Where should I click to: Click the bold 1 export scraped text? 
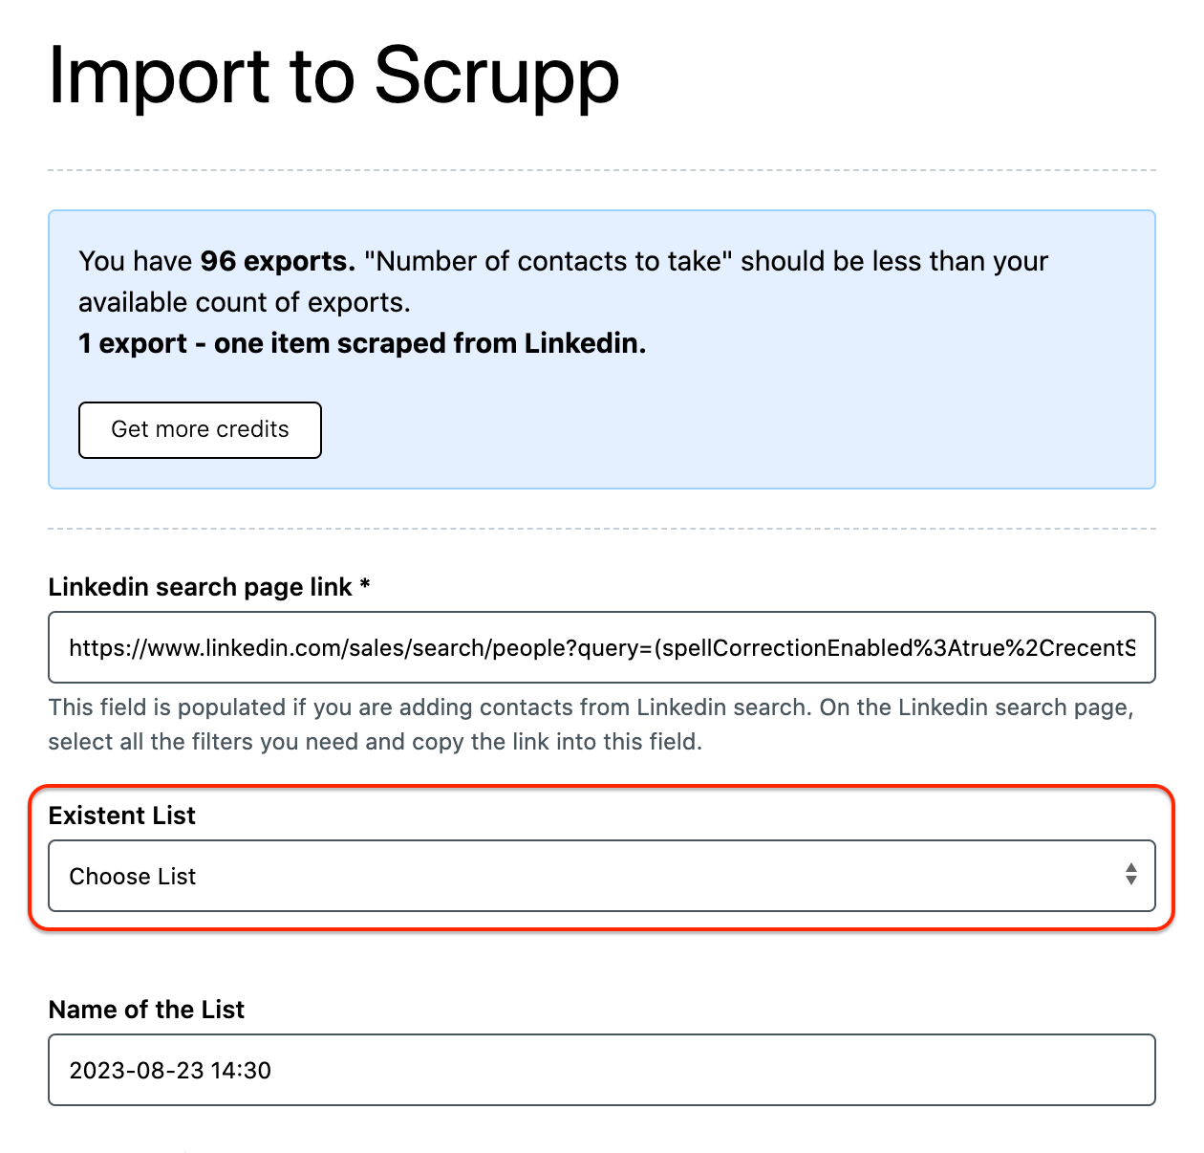(362, 343)
